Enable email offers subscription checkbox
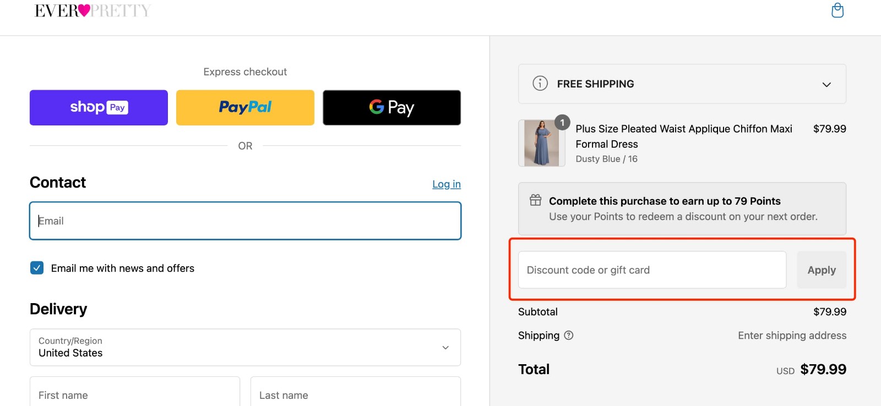 [36, 268]
